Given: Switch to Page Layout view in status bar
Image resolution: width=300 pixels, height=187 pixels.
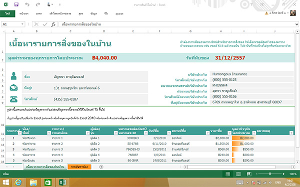Looking at the screenshot, I should tap(238, 174).
